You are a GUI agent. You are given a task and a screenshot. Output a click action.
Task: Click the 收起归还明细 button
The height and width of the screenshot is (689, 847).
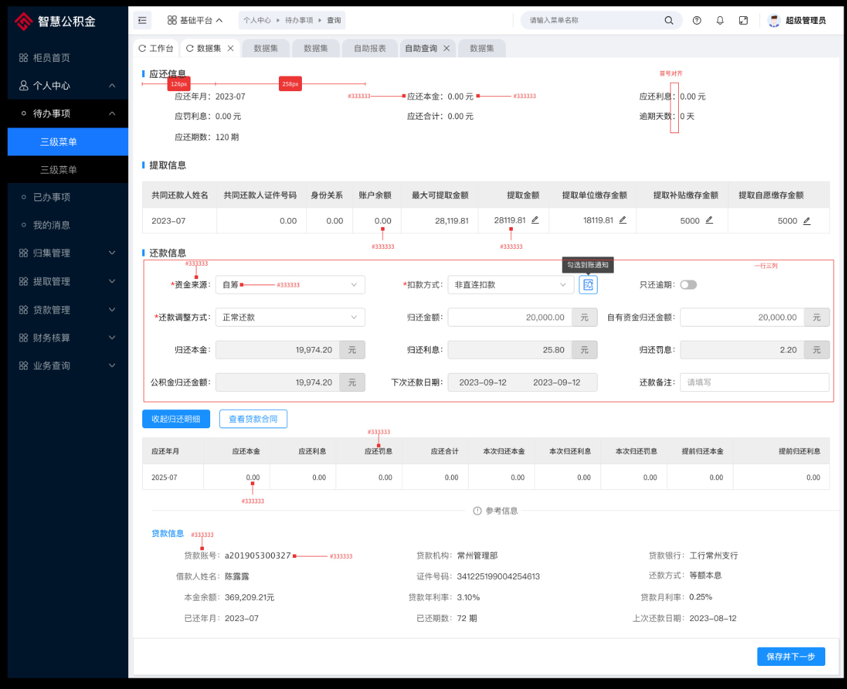click(x=176, y=419)
